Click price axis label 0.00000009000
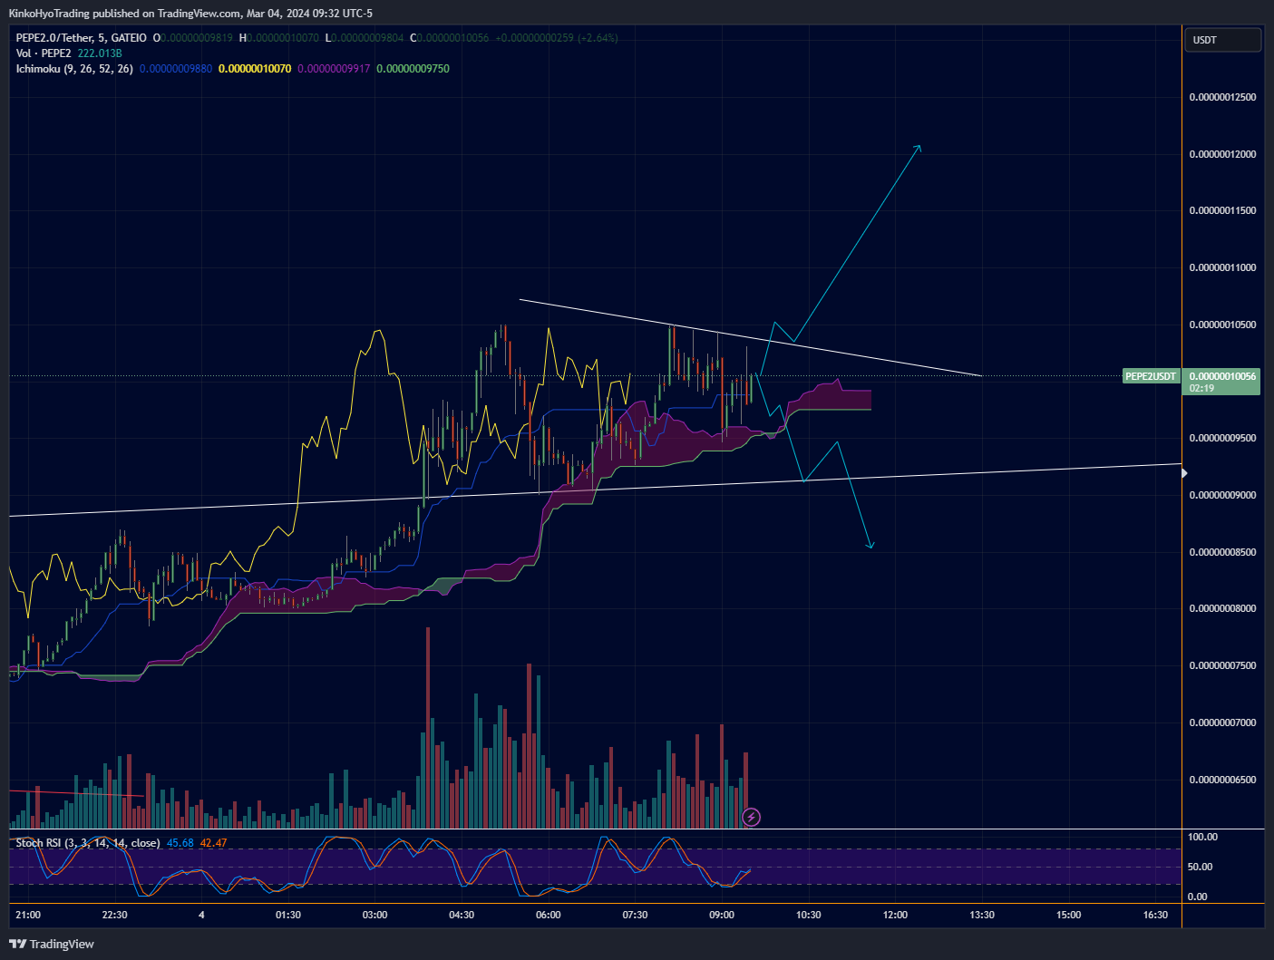This screenshot has height=960, width=1274. (x=1222, y=495)
